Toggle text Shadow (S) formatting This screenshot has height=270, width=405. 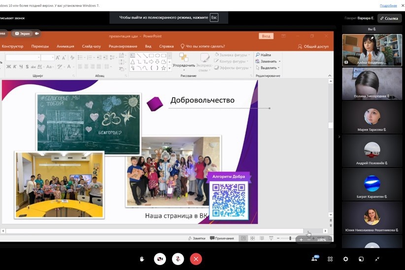[x=27, y=67]
